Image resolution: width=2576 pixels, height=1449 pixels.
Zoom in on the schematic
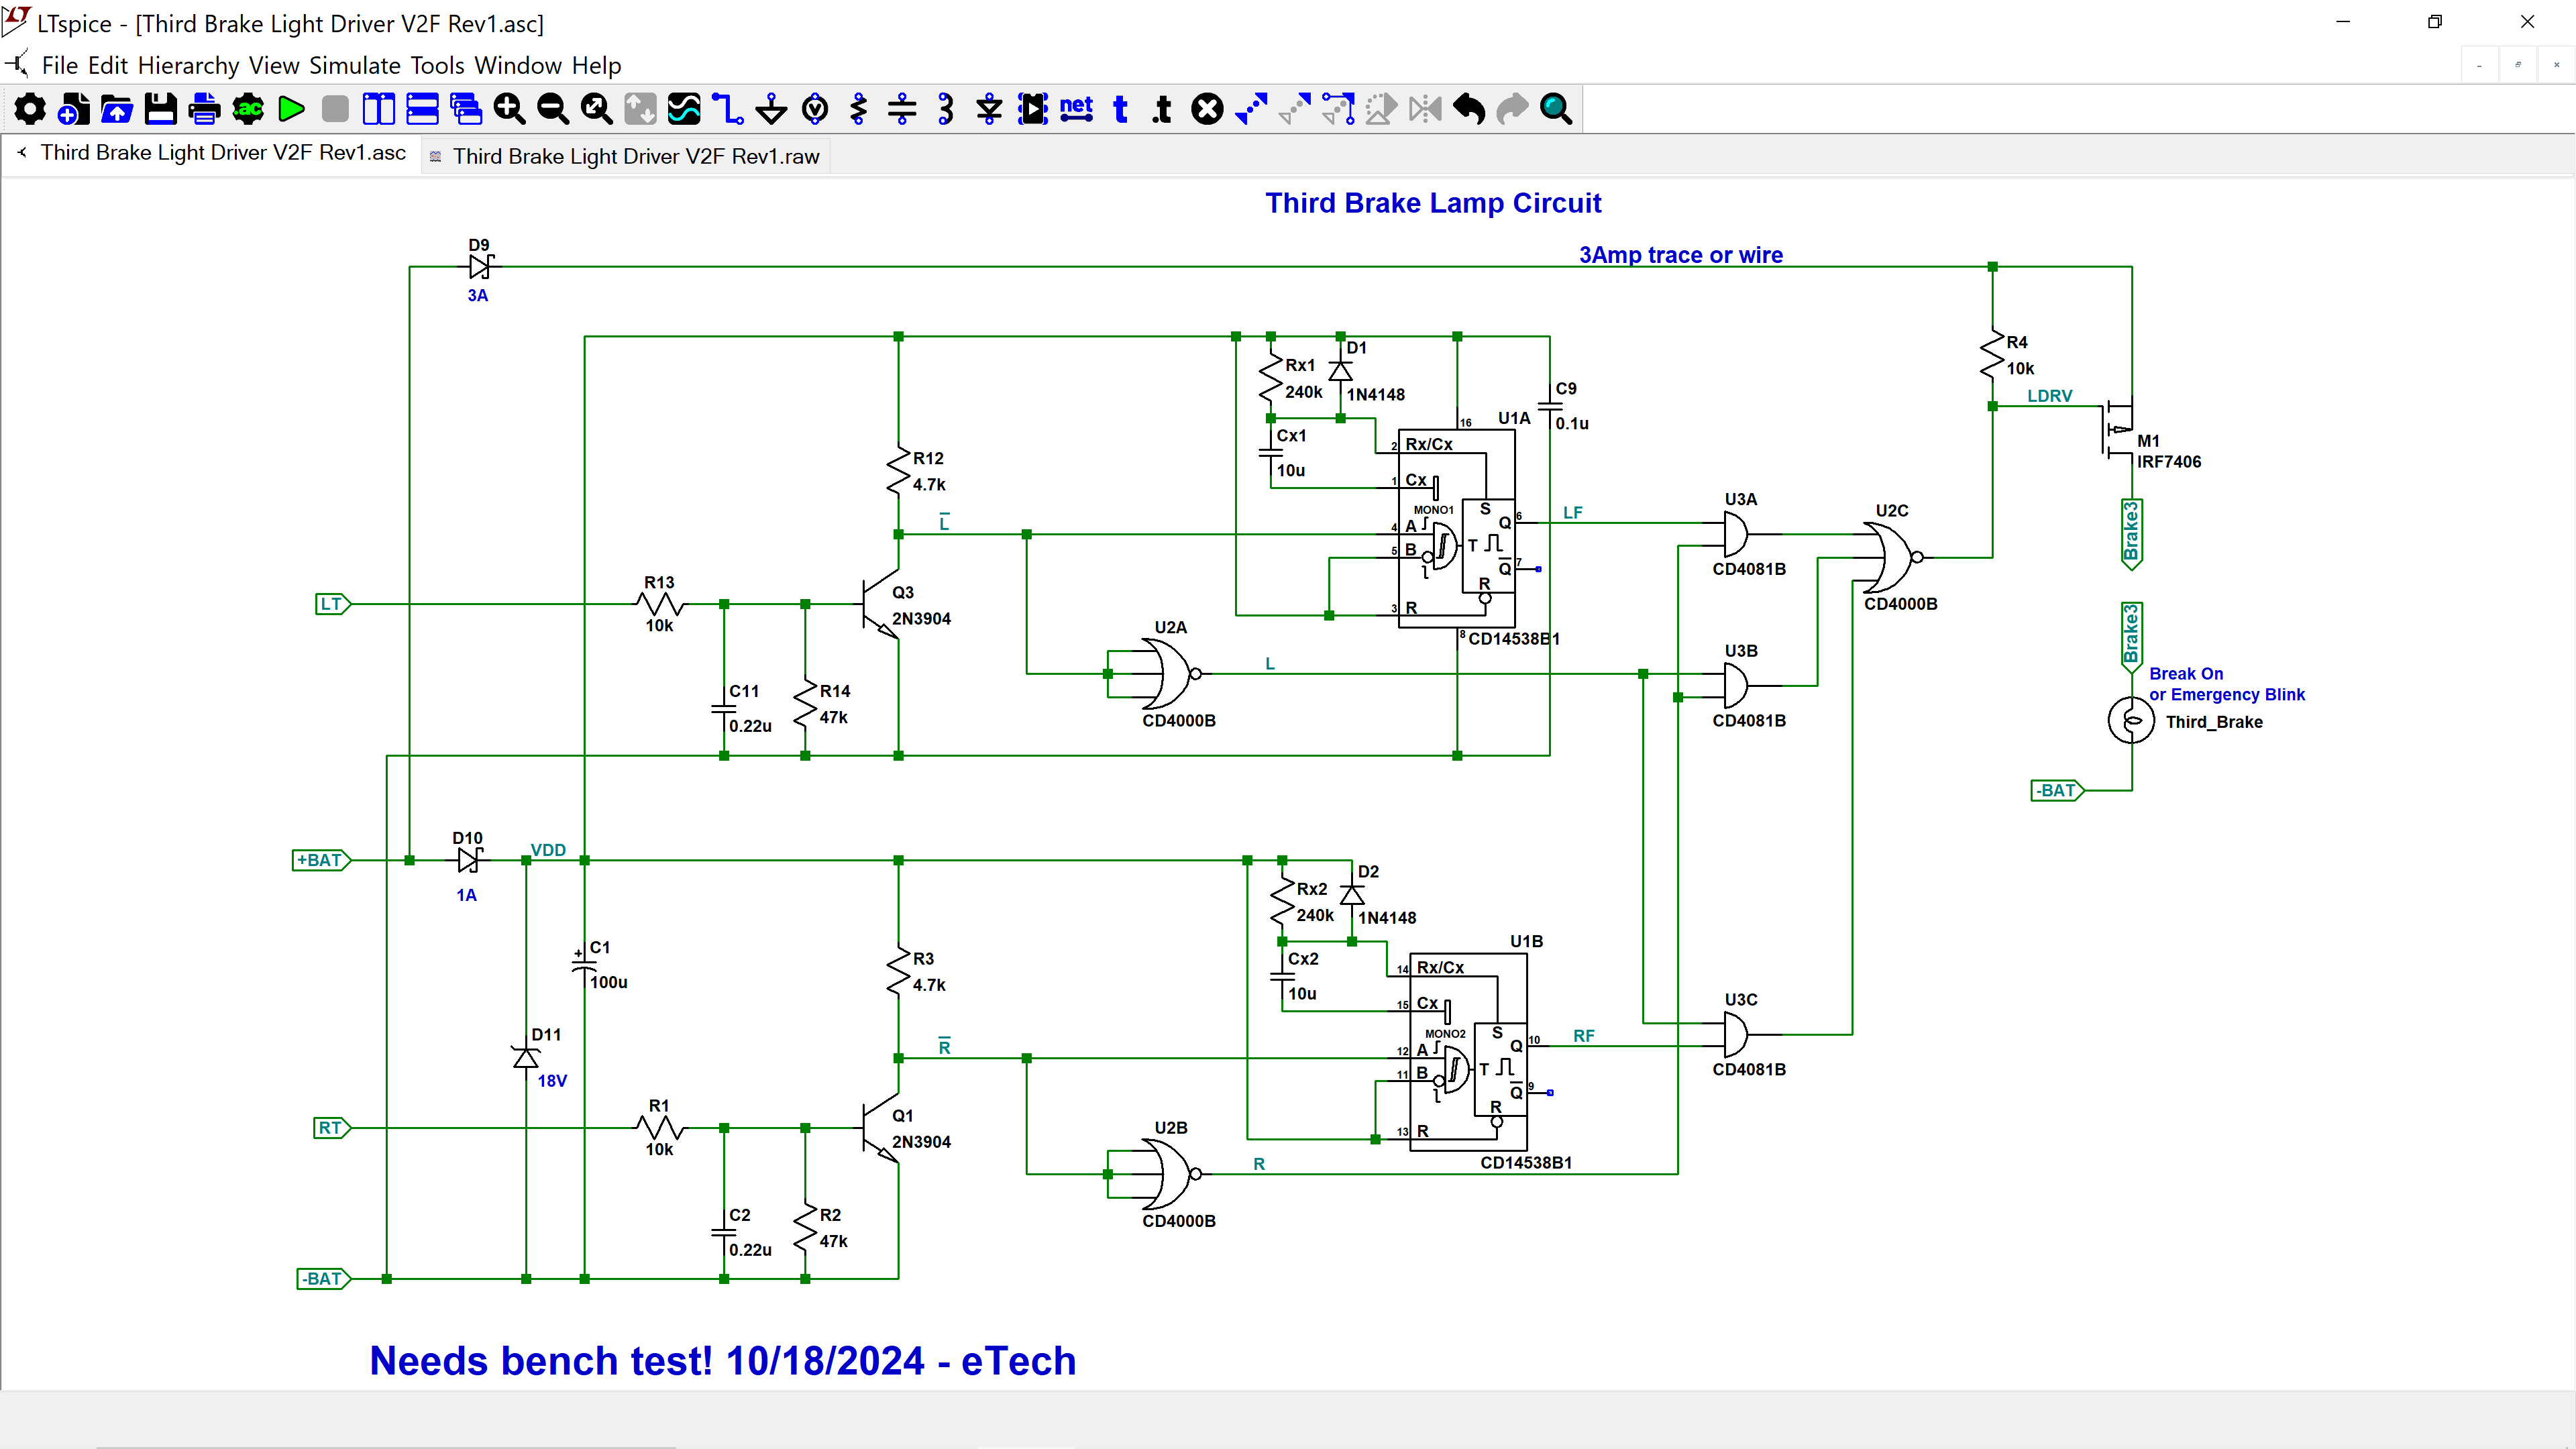click(x=509, y=109)
